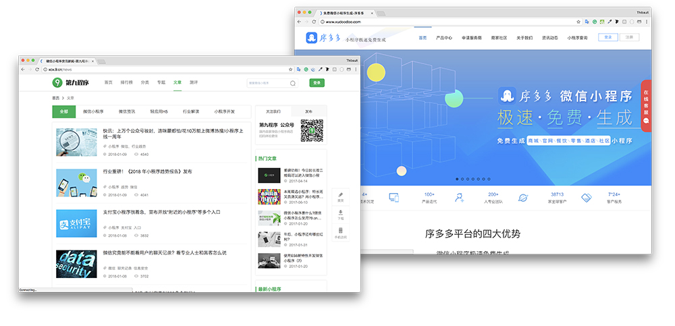Click 注册 button on 序多多 site

(629, 38)
